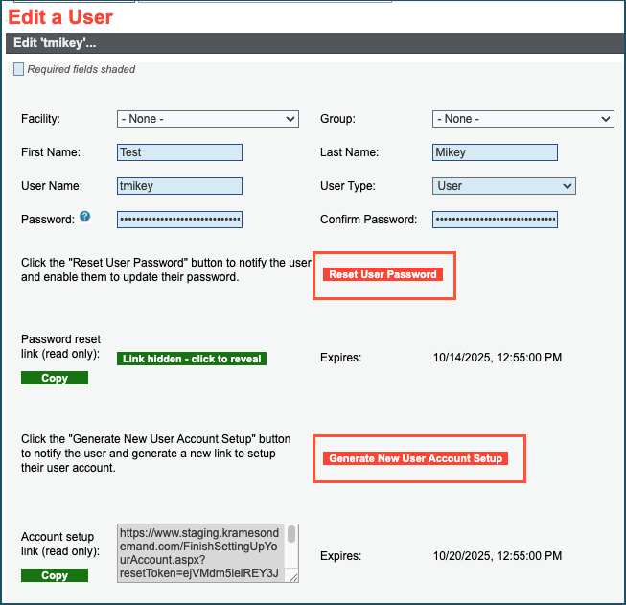
Task: Click the textarea resize handle corner
Action: 293,576
